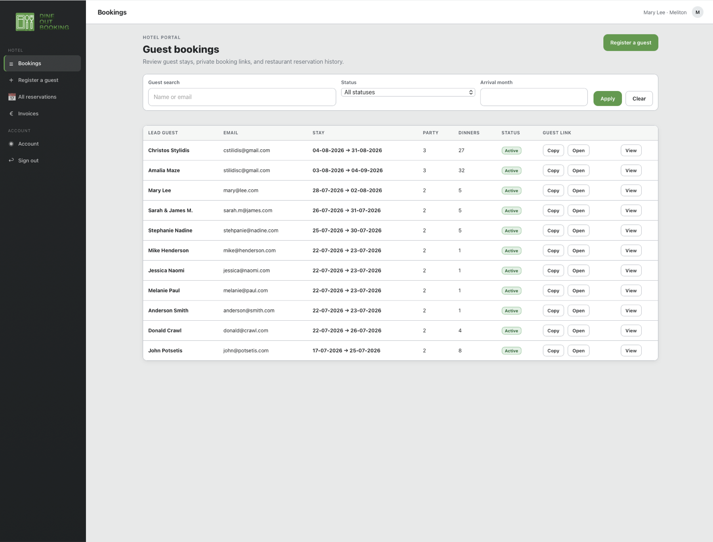Click the Dinners column header
This screenshot has width=713, height=542.
point(469,133)
